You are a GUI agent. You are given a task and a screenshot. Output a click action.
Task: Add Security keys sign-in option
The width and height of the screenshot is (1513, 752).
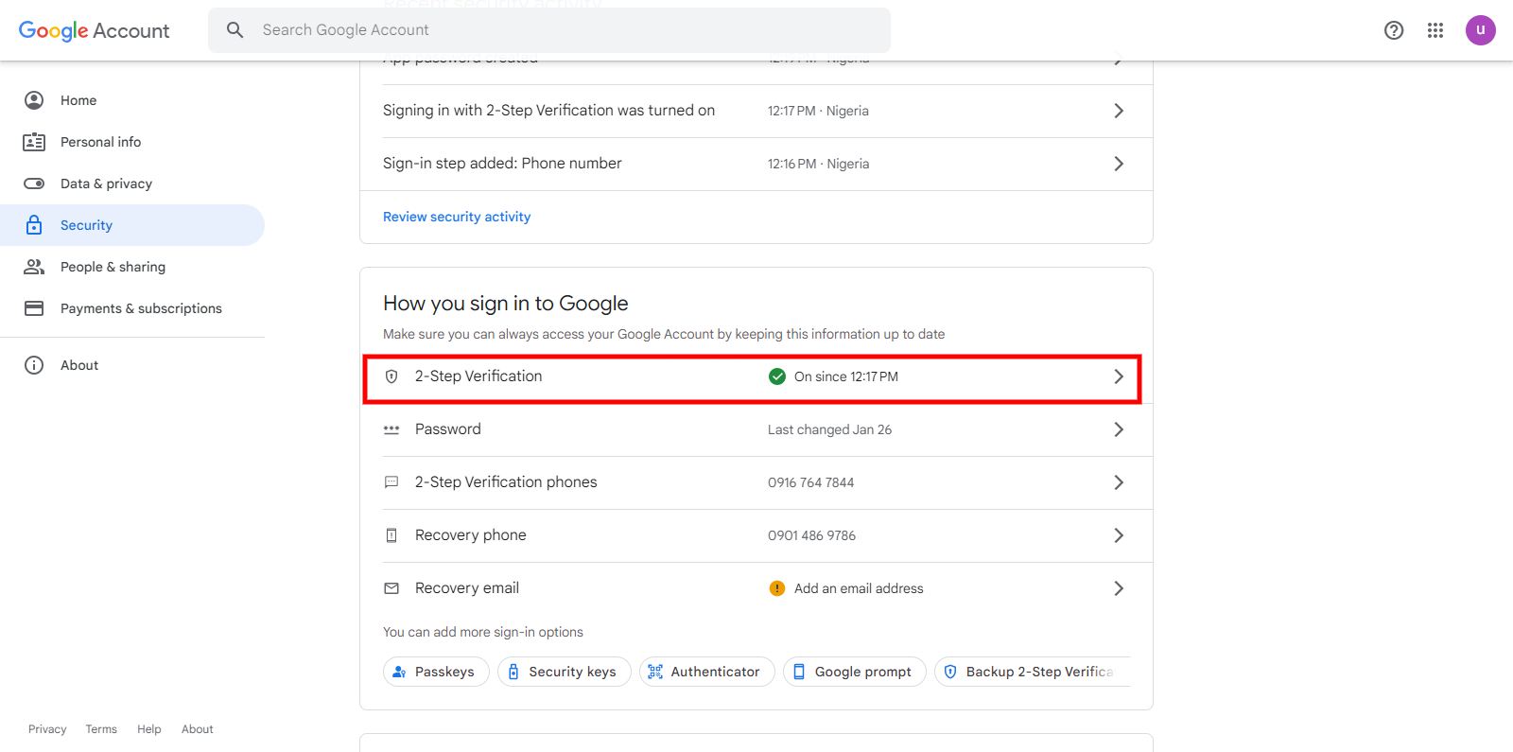point(564,672)
